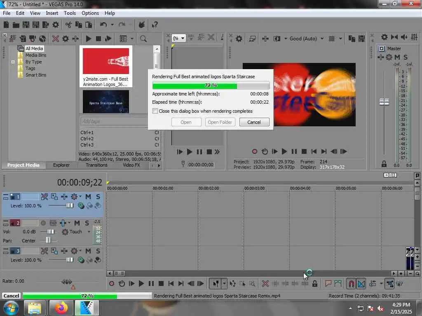Open Video Preview properties gear icon

click(x=239, y=39)
